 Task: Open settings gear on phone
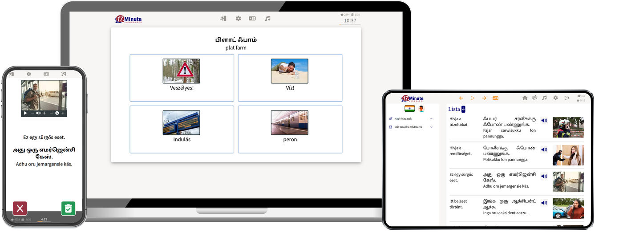[29, 74]
